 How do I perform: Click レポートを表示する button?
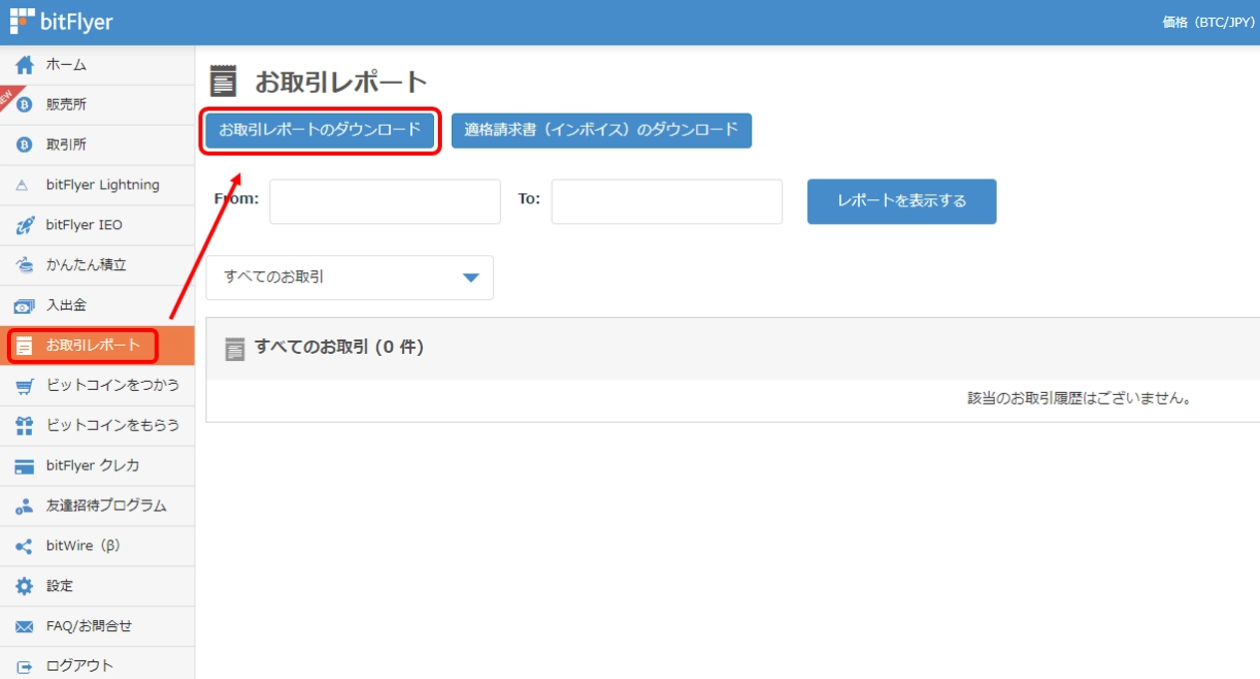pos(902,201)
